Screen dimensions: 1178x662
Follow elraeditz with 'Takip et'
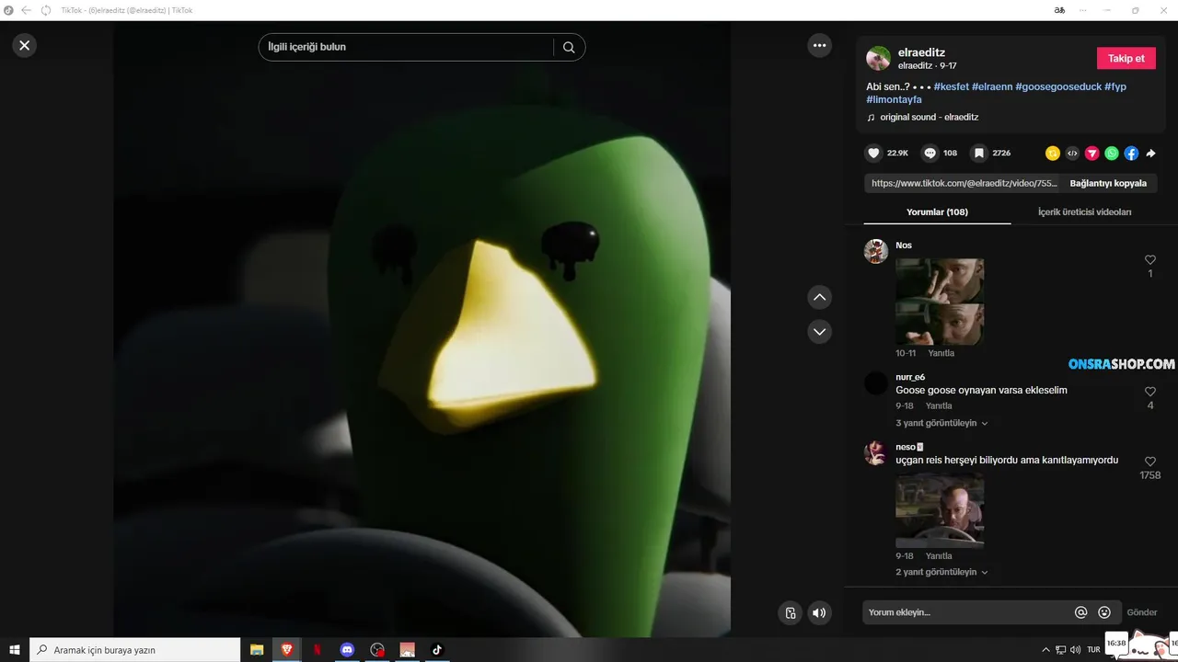[x=1126, y=58]
